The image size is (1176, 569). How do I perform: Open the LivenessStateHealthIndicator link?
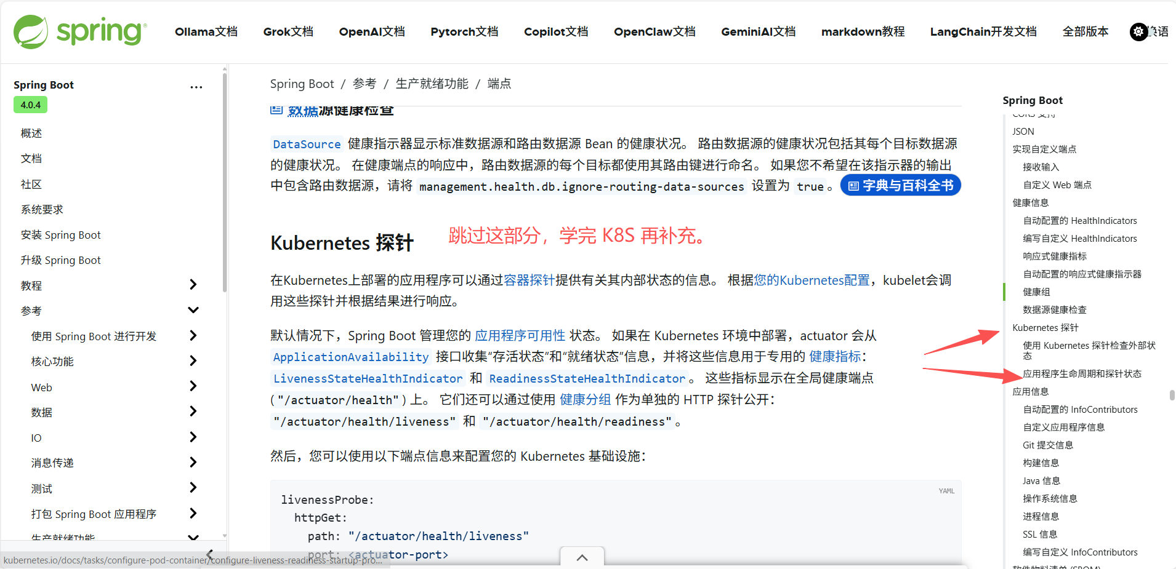coord(368,378)
